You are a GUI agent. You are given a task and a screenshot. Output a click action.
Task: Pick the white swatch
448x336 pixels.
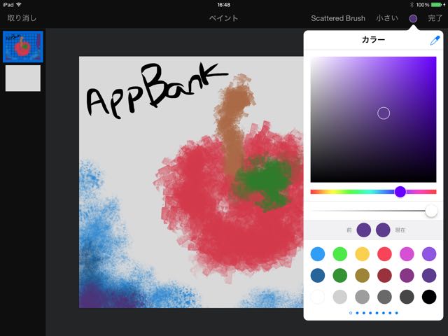tap(317, 297)
